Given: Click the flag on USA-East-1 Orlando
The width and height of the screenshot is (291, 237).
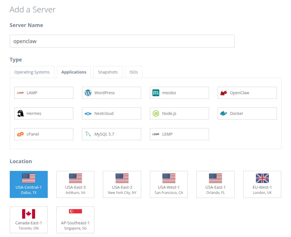Looking at the screenshot, I should (x=215, y=178).
